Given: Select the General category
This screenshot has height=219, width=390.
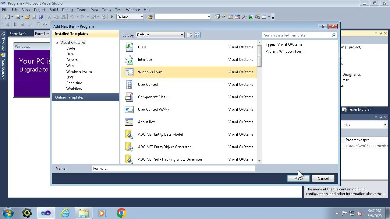Looking at the screenshot, I should tap(73, 60).
